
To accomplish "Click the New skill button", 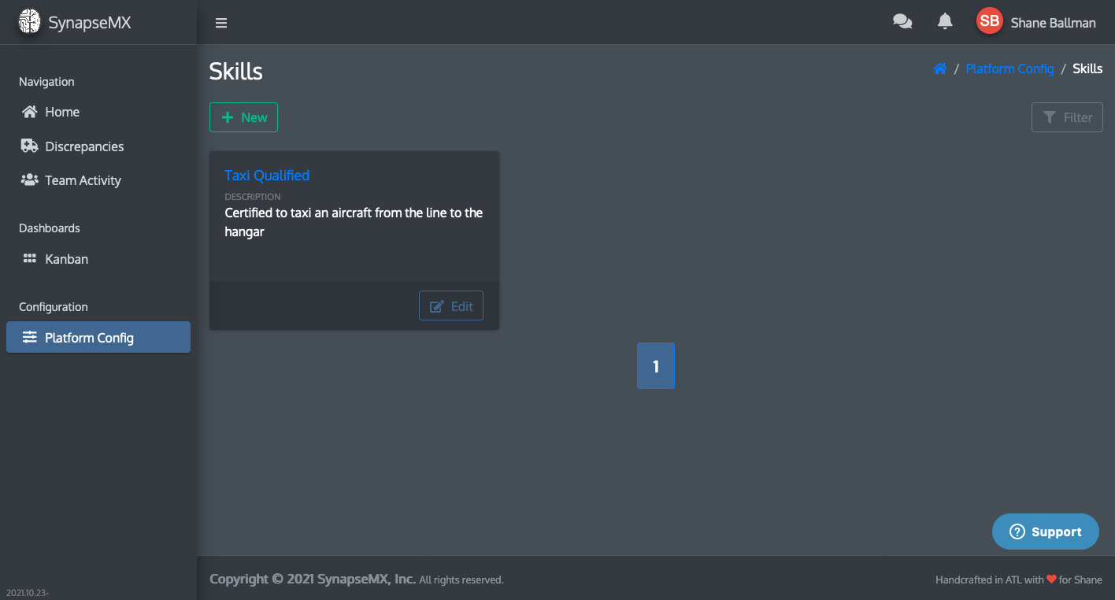I will click(x=243, y=117).
